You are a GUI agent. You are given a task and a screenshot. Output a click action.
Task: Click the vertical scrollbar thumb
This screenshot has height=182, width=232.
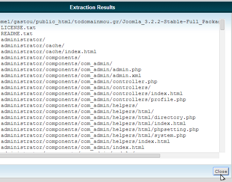tap(222, 24)
